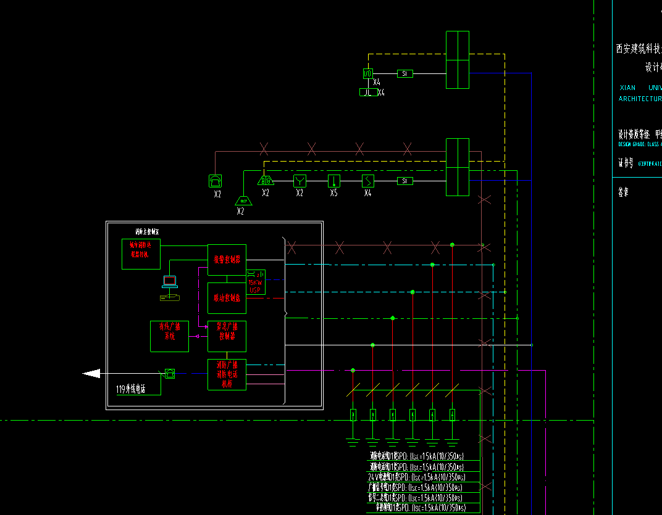
Task: Select the magenta arrow into 紧急广播控制器
Action: (x=206, y=327)
